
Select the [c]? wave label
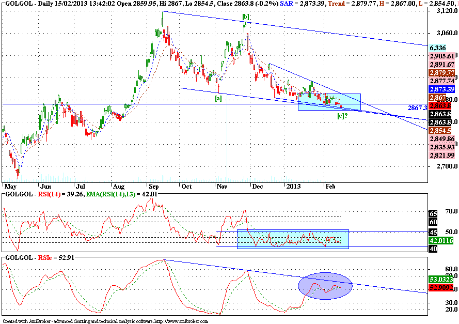[342, 115]
